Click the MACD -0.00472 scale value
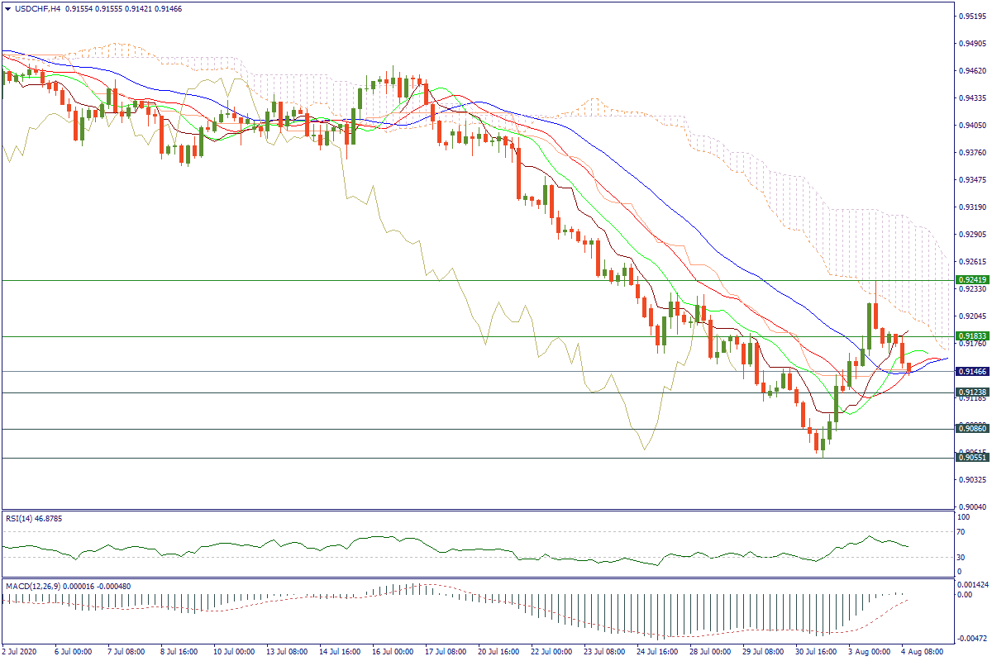 tap(969, 638)
